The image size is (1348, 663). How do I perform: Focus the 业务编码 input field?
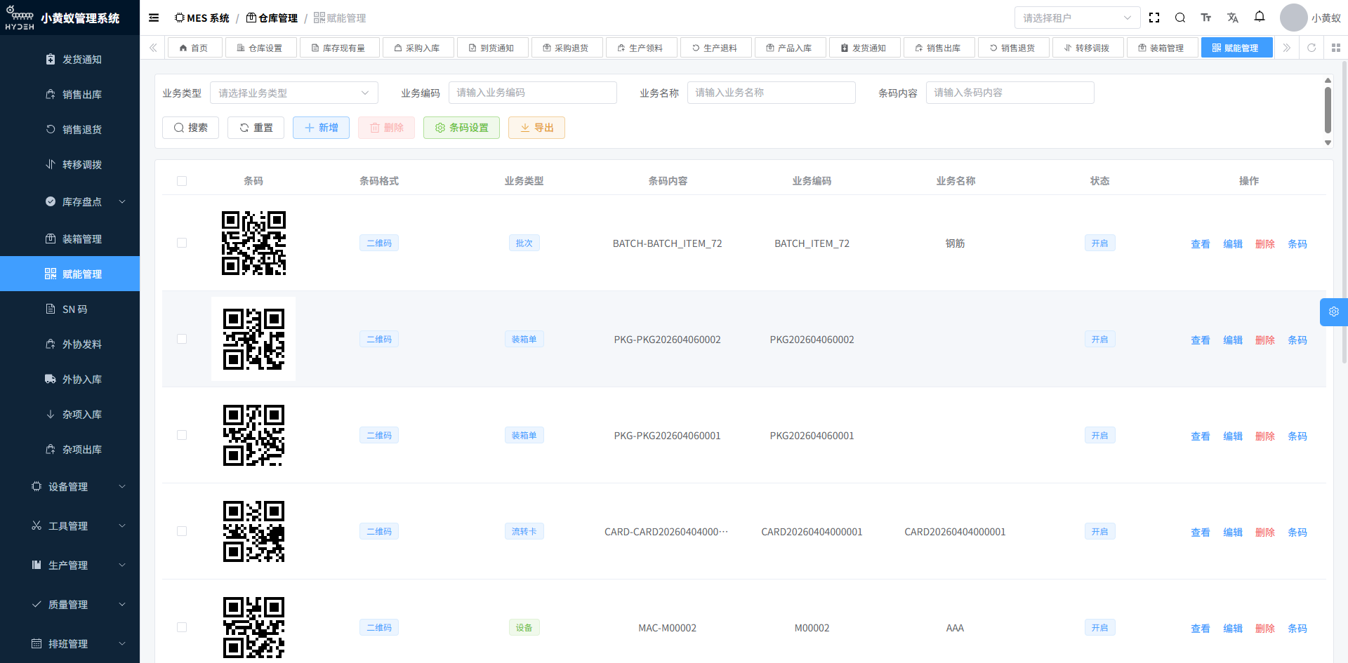(533, 93)
